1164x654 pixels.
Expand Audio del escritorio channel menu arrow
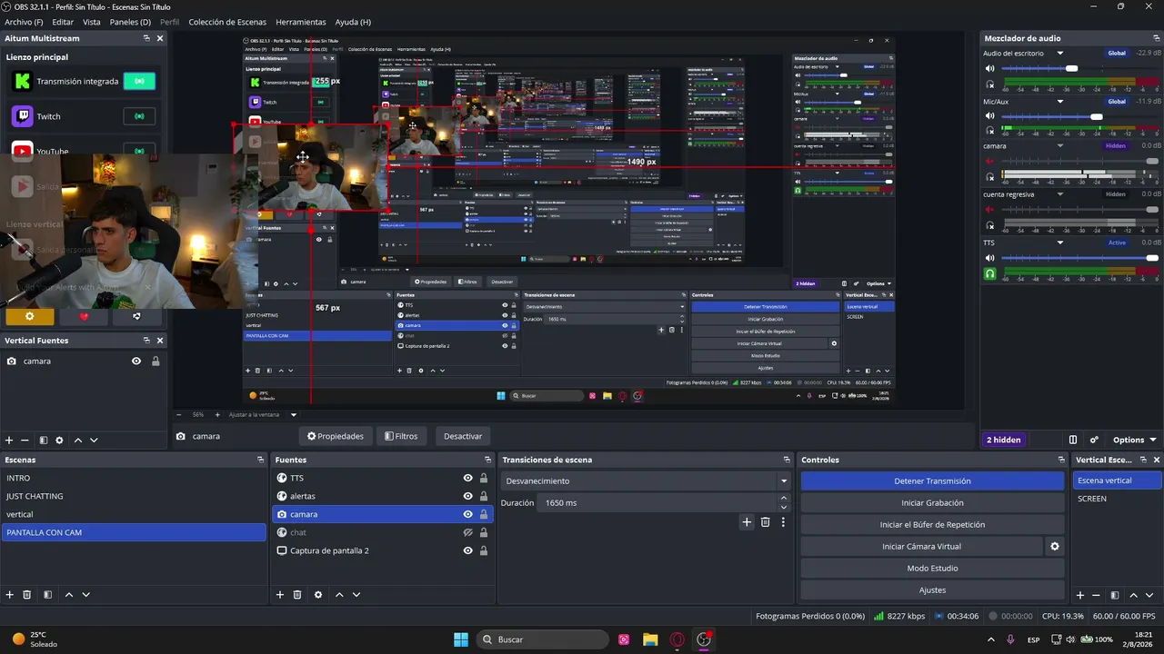point(1060,54)
